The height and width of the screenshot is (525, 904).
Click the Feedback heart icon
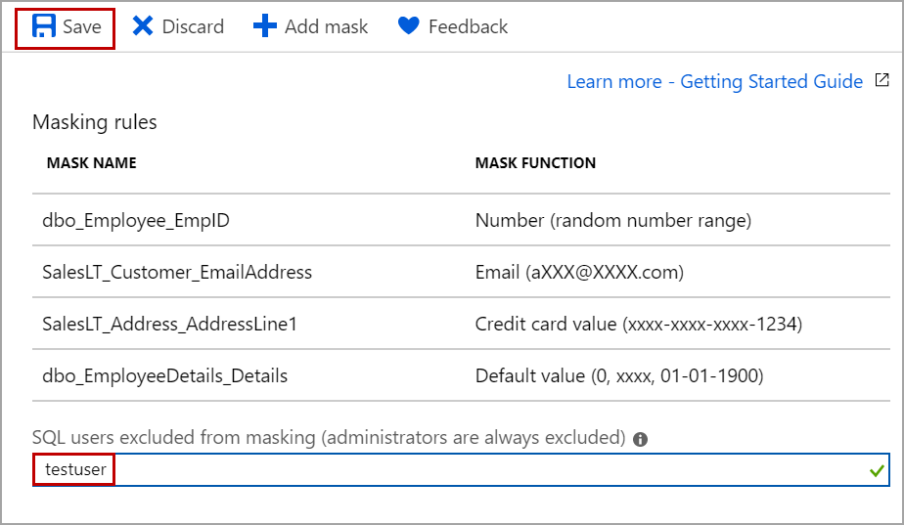coord(408,26)
